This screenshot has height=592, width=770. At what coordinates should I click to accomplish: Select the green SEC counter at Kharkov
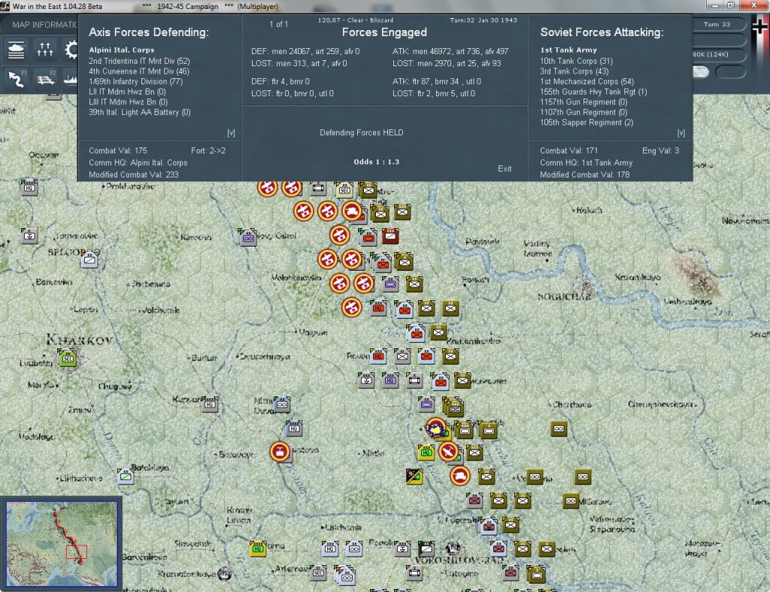pyautogui.click(x=67, y=357)
